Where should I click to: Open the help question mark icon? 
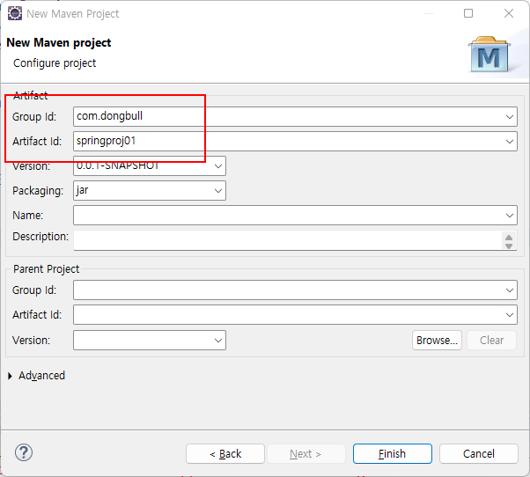tap(24, 452)
